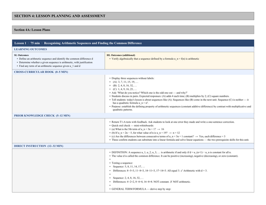Click 'Differences: 4−2=2, 8−4=4' line
Image resolution: width=266 pixels, height=205 pixels.
click(x=152, y=182)
